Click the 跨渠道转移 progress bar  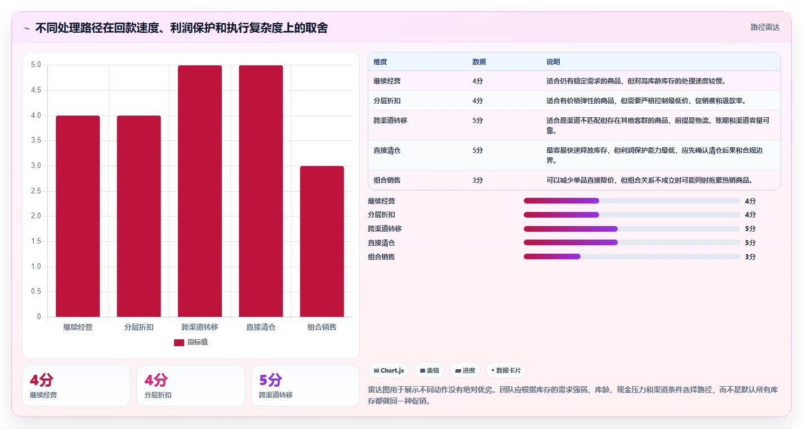tap(632, 229)
